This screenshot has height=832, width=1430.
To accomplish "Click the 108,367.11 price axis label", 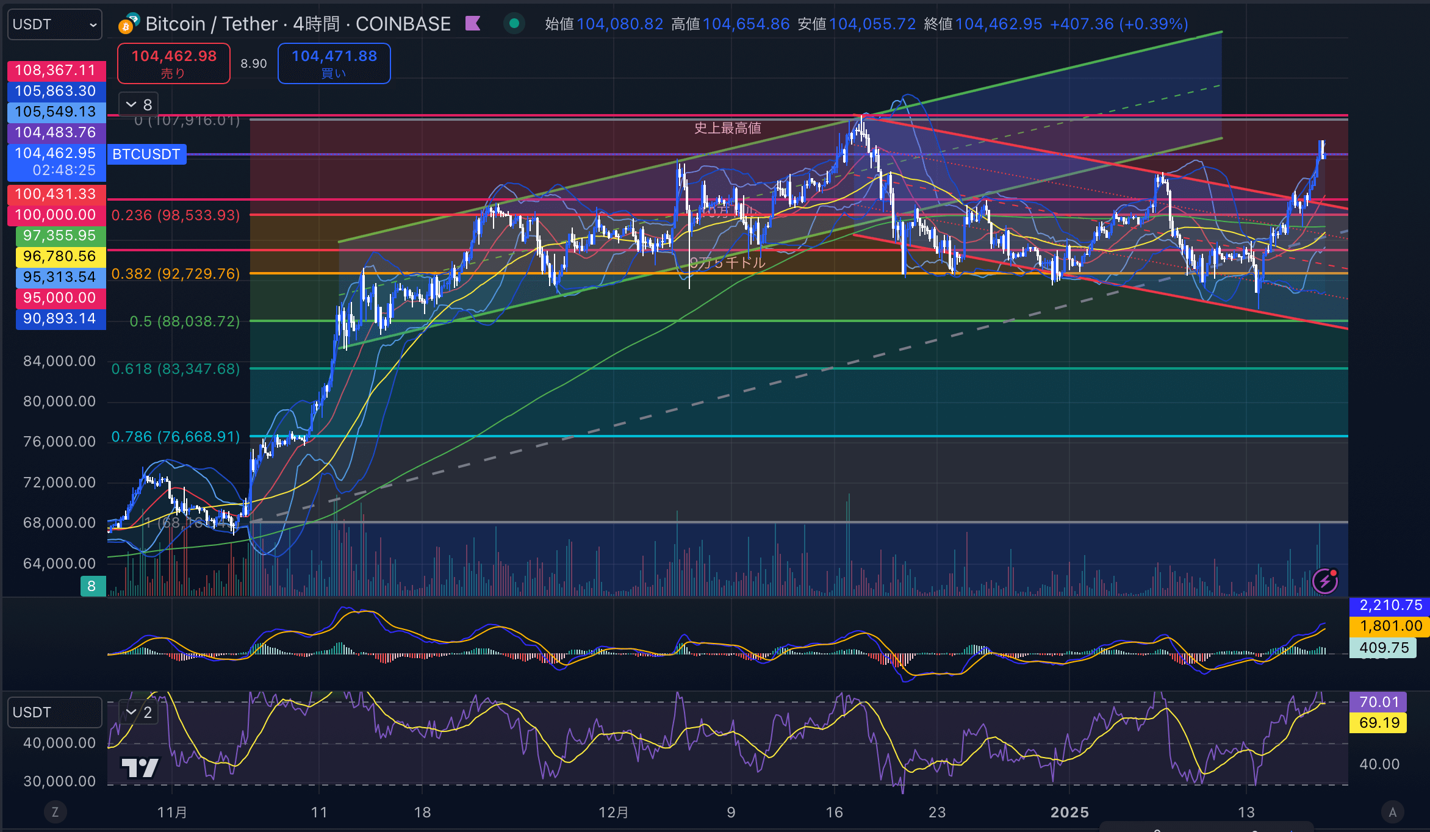I will click(x=56, y=70).
